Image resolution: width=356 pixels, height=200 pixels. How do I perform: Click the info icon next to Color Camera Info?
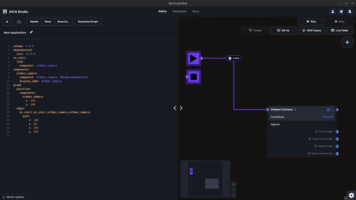[310, 139]
